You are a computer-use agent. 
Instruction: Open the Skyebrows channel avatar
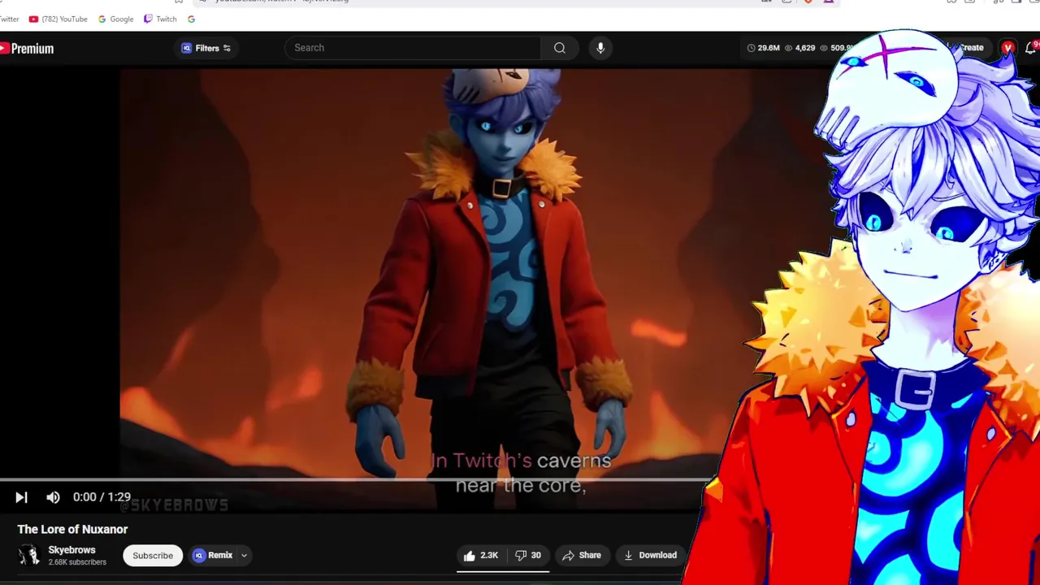click(28, 555)
